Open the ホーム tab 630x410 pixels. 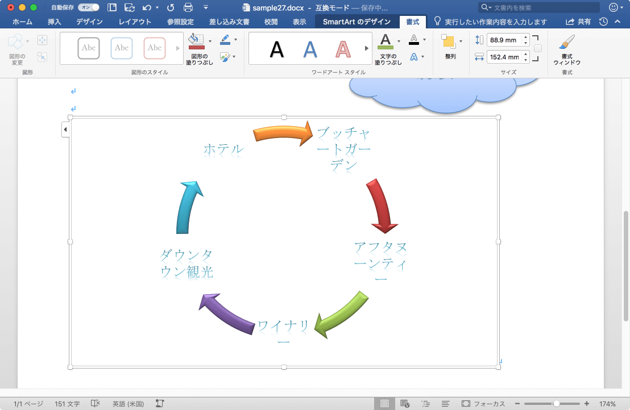tap(22, 22)
